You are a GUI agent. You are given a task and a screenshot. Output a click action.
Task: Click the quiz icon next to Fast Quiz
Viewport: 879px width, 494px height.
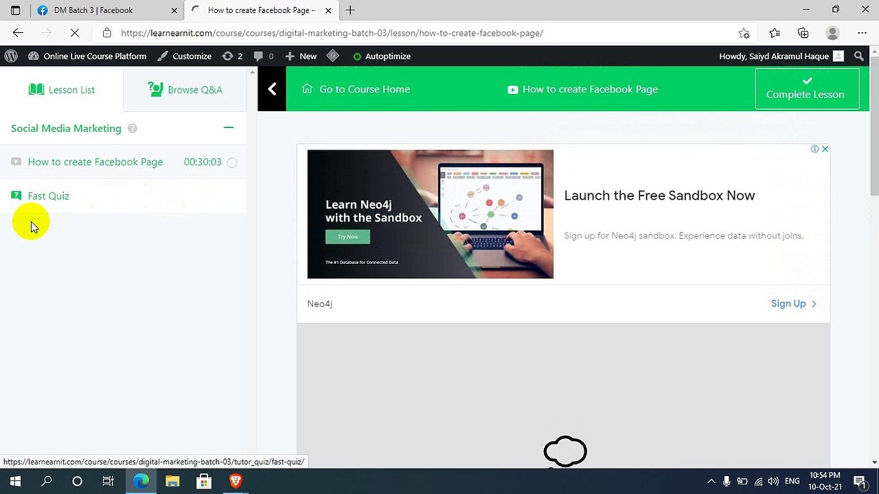click(16, 196)
